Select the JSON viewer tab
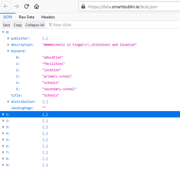Viewport: 180px width, 169px height. [x=7, y=17]
